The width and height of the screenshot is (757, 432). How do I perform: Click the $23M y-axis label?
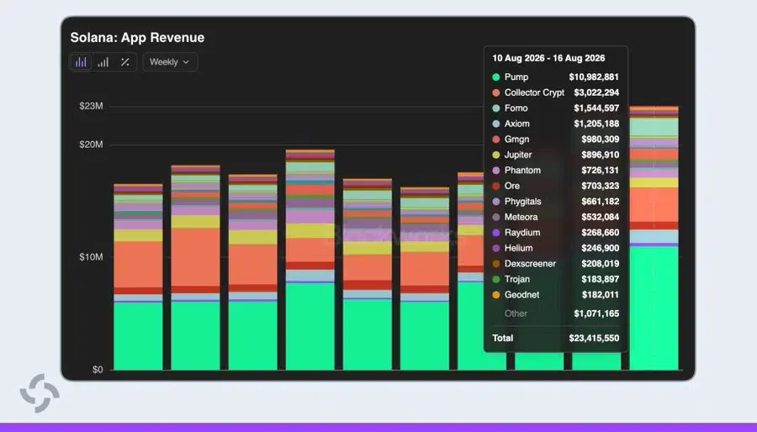click(x=91, y=106)
